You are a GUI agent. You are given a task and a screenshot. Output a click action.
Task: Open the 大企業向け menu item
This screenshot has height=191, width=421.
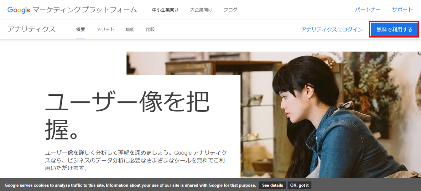201,10
